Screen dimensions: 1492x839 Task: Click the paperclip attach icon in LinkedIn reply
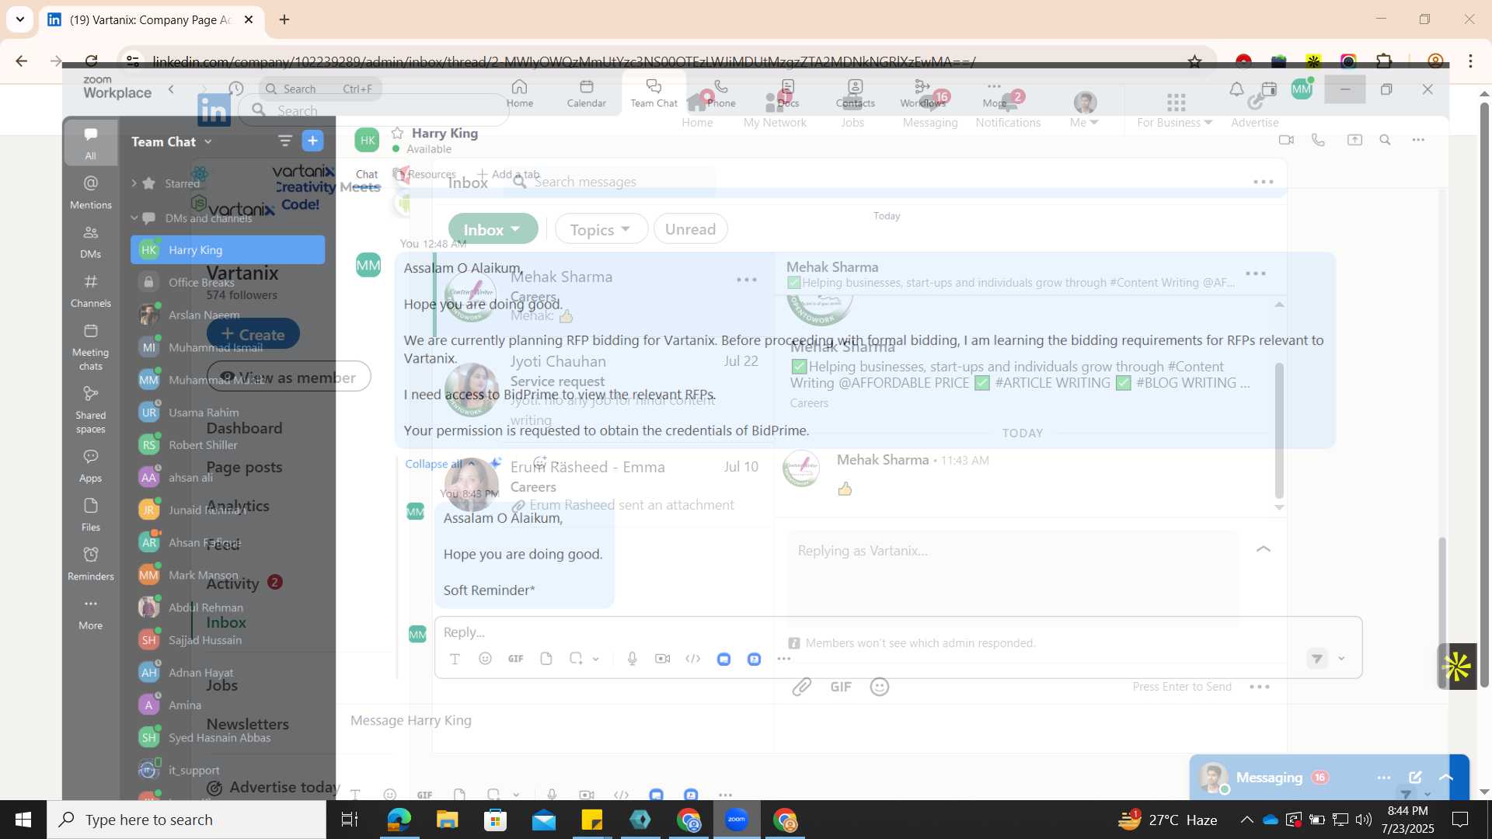point(802,687)
